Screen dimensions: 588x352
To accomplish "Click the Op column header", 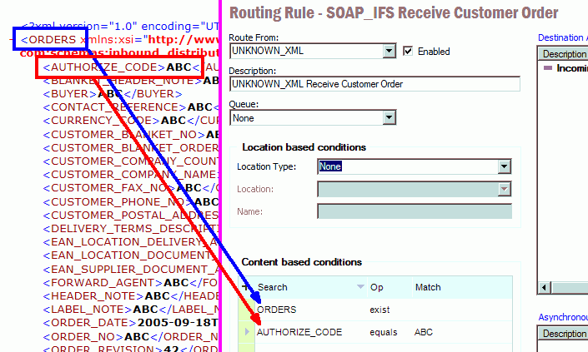I will [376, 287].
